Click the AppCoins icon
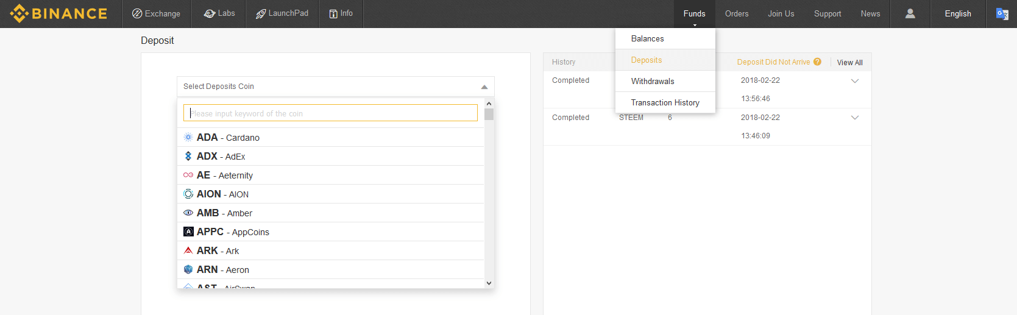 click(188, 232)
